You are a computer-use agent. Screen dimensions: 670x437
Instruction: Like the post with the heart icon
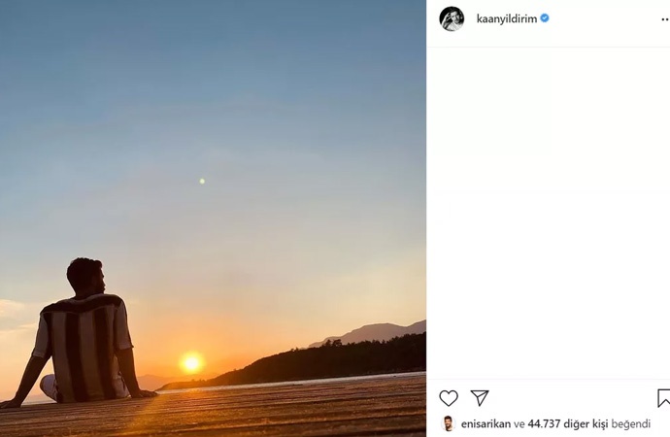click(x=449, y=398)
